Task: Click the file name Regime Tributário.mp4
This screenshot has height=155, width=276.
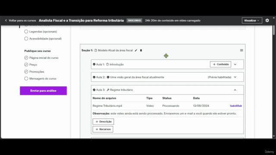Action: [107, 106]
